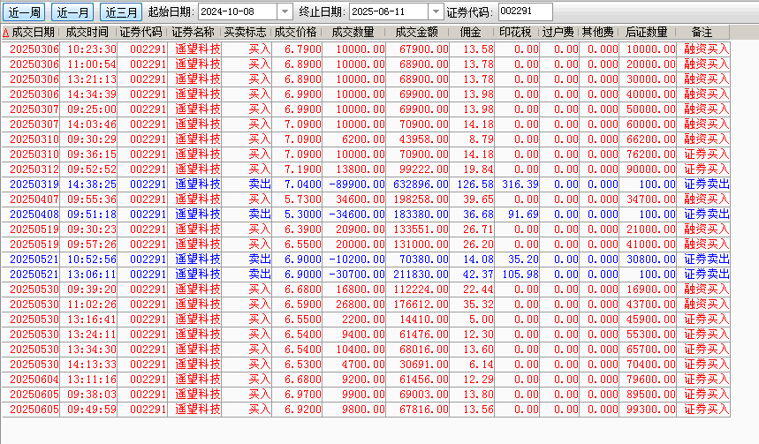Click the end date field 2025-06-11
Screen dimensions: 759x444
point(389,11)
